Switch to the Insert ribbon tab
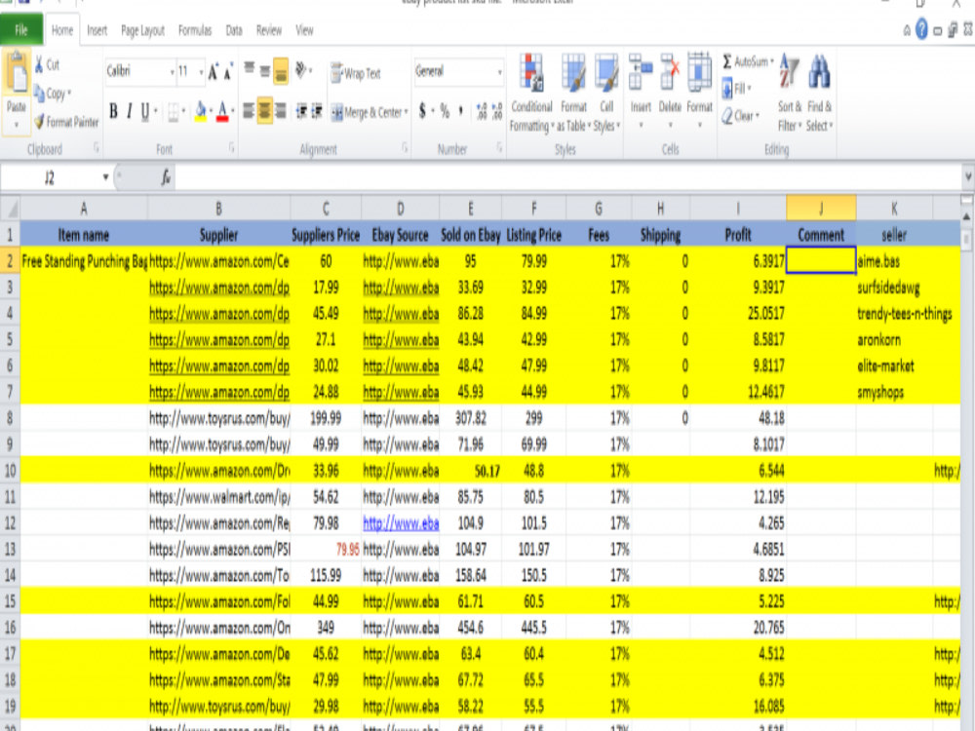This screenshot has height=731, width=975. coord(97,30)
